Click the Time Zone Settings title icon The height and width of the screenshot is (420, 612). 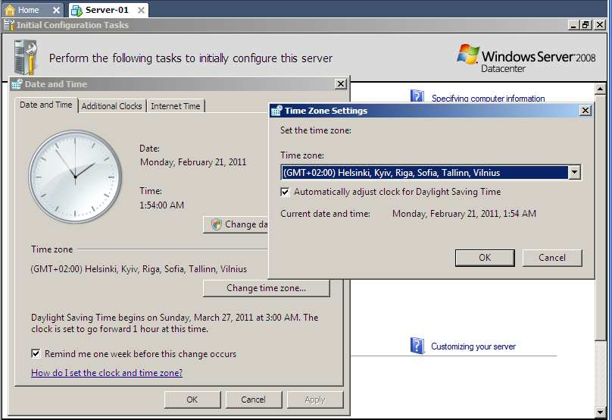tap(276, 111)
